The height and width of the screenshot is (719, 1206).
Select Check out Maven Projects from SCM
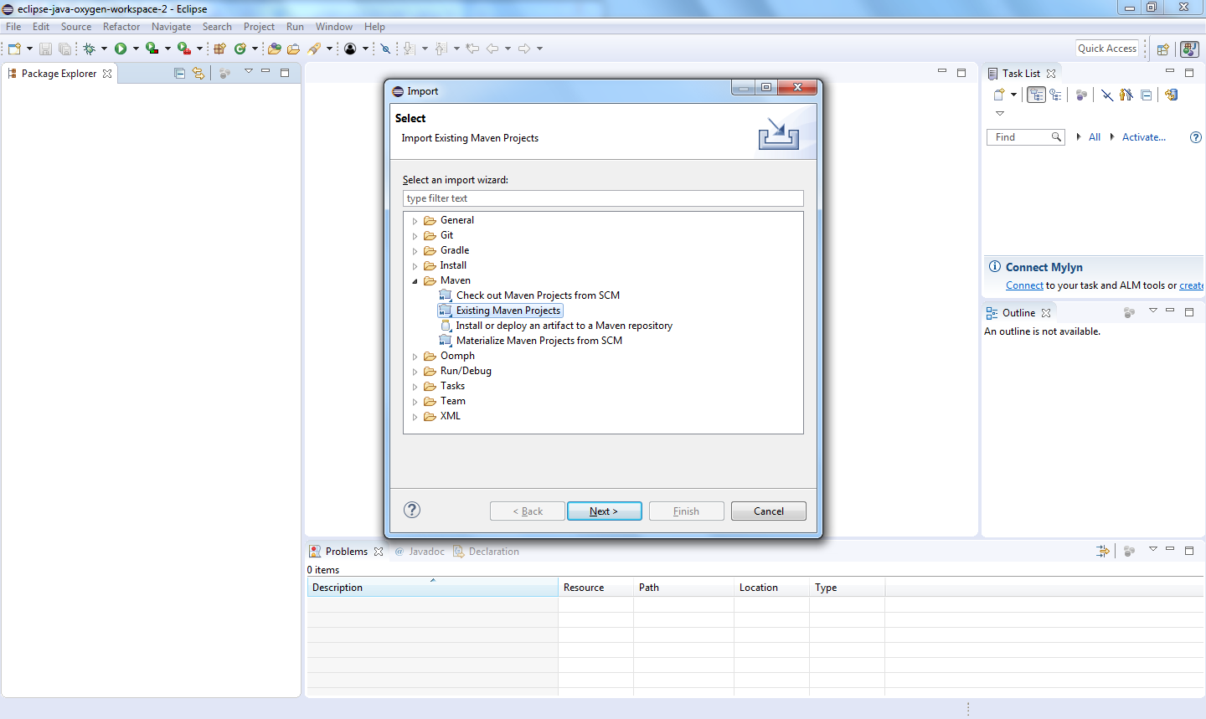click(x=529, y=295)
